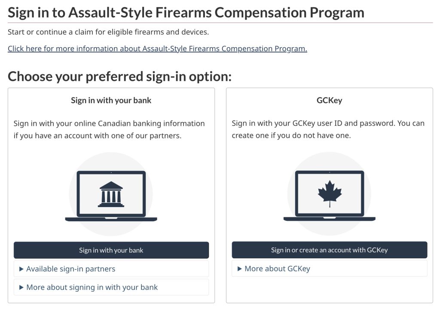Click the arrow beside More about GCKey
This screenshot has height=311, width=440.
tap(240, 268)
